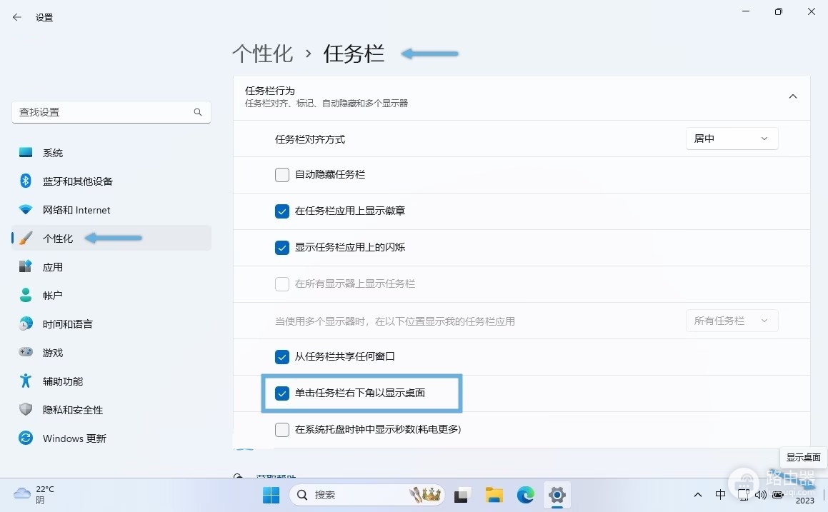
Task: Open the 所有任务栏 dropdown
Action: tap(732, 321)
